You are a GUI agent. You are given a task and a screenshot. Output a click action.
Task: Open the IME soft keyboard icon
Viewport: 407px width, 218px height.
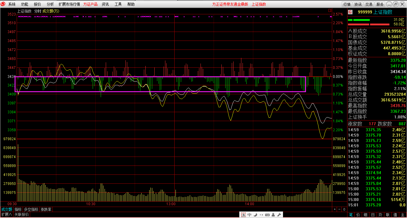[267, 215]
